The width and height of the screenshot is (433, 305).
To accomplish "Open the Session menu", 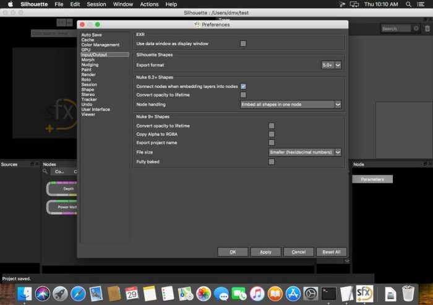I will pos(96,4).
